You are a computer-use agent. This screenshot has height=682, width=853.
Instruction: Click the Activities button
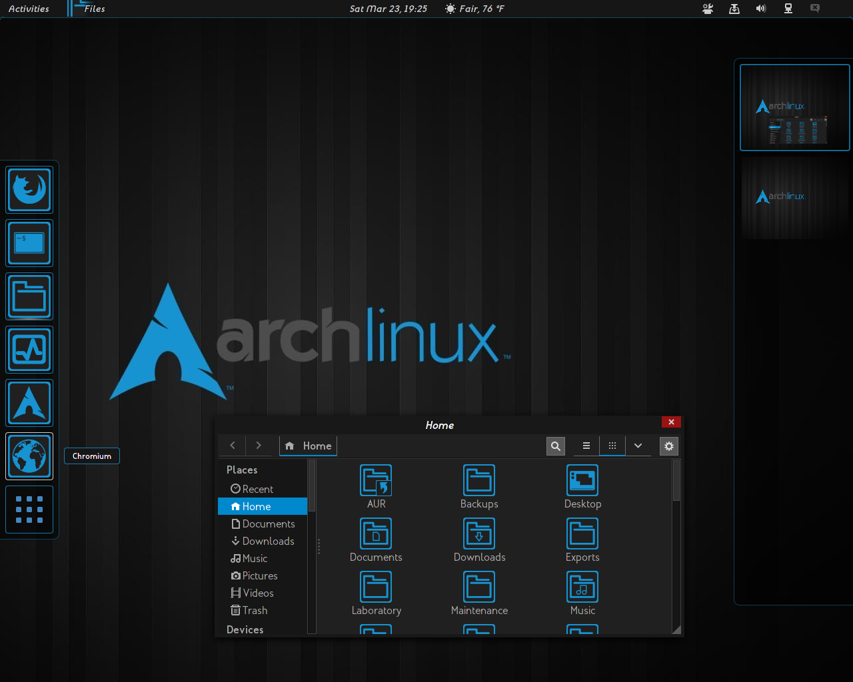pyautogui.click(x=29, y=9)
